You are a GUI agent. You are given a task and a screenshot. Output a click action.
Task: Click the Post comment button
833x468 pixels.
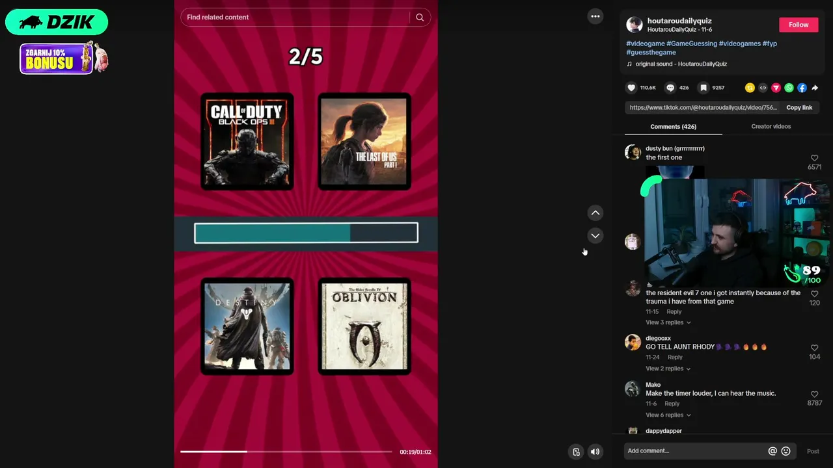click(813, 451)
